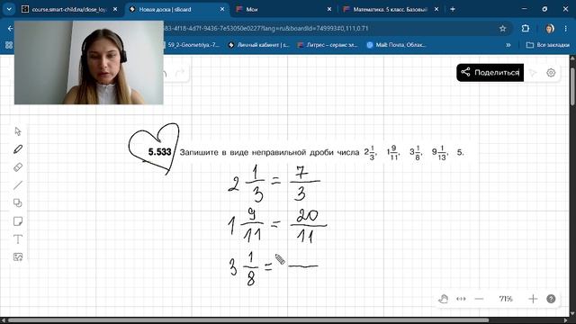Expand hidden bookmarks chevron
This screenshot has height=324, width=576.
click(508, 45)
